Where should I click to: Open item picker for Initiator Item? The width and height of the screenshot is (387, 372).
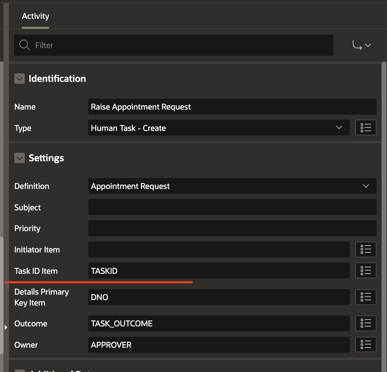[x=366, y=249]
